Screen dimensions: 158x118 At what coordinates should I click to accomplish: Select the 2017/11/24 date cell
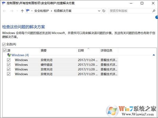(88, 60)
